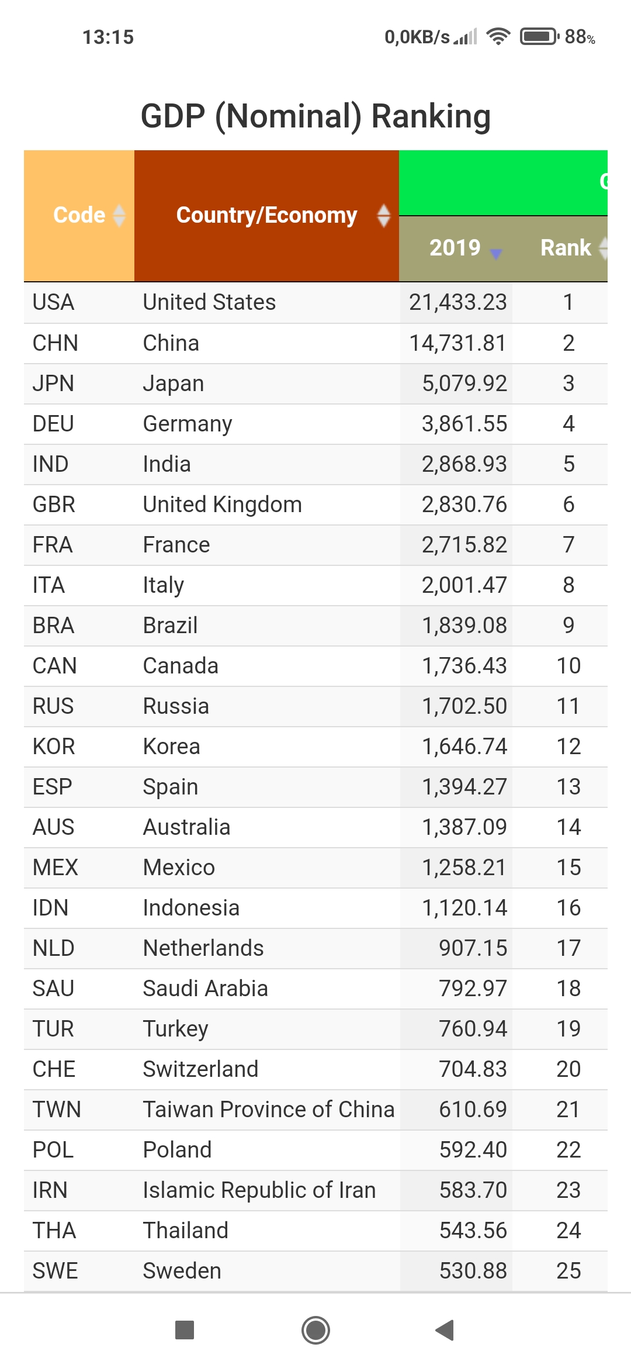631x1368 pixels.
Task: Sort table by Code column arrows
Action: point(119,215)
